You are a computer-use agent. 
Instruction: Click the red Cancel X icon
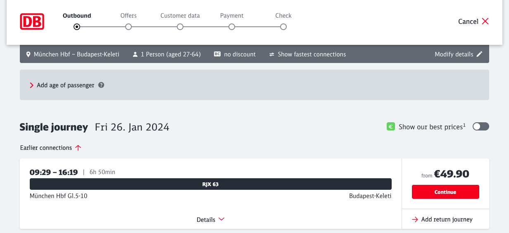(485, 21)
